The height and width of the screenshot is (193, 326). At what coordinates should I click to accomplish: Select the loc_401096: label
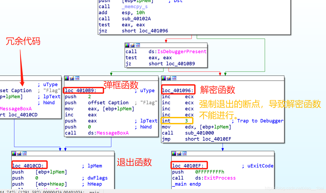coord(178,91)
